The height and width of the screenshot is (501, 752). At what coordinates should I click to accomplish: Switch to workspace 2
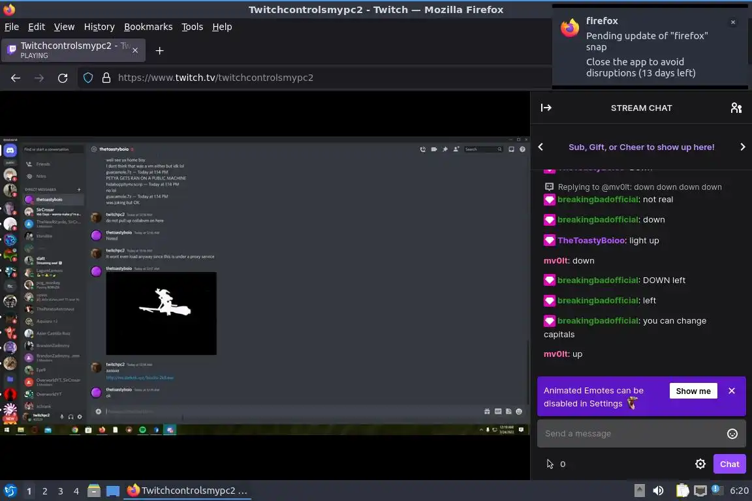pyautogui.click(x=44, y=491)
